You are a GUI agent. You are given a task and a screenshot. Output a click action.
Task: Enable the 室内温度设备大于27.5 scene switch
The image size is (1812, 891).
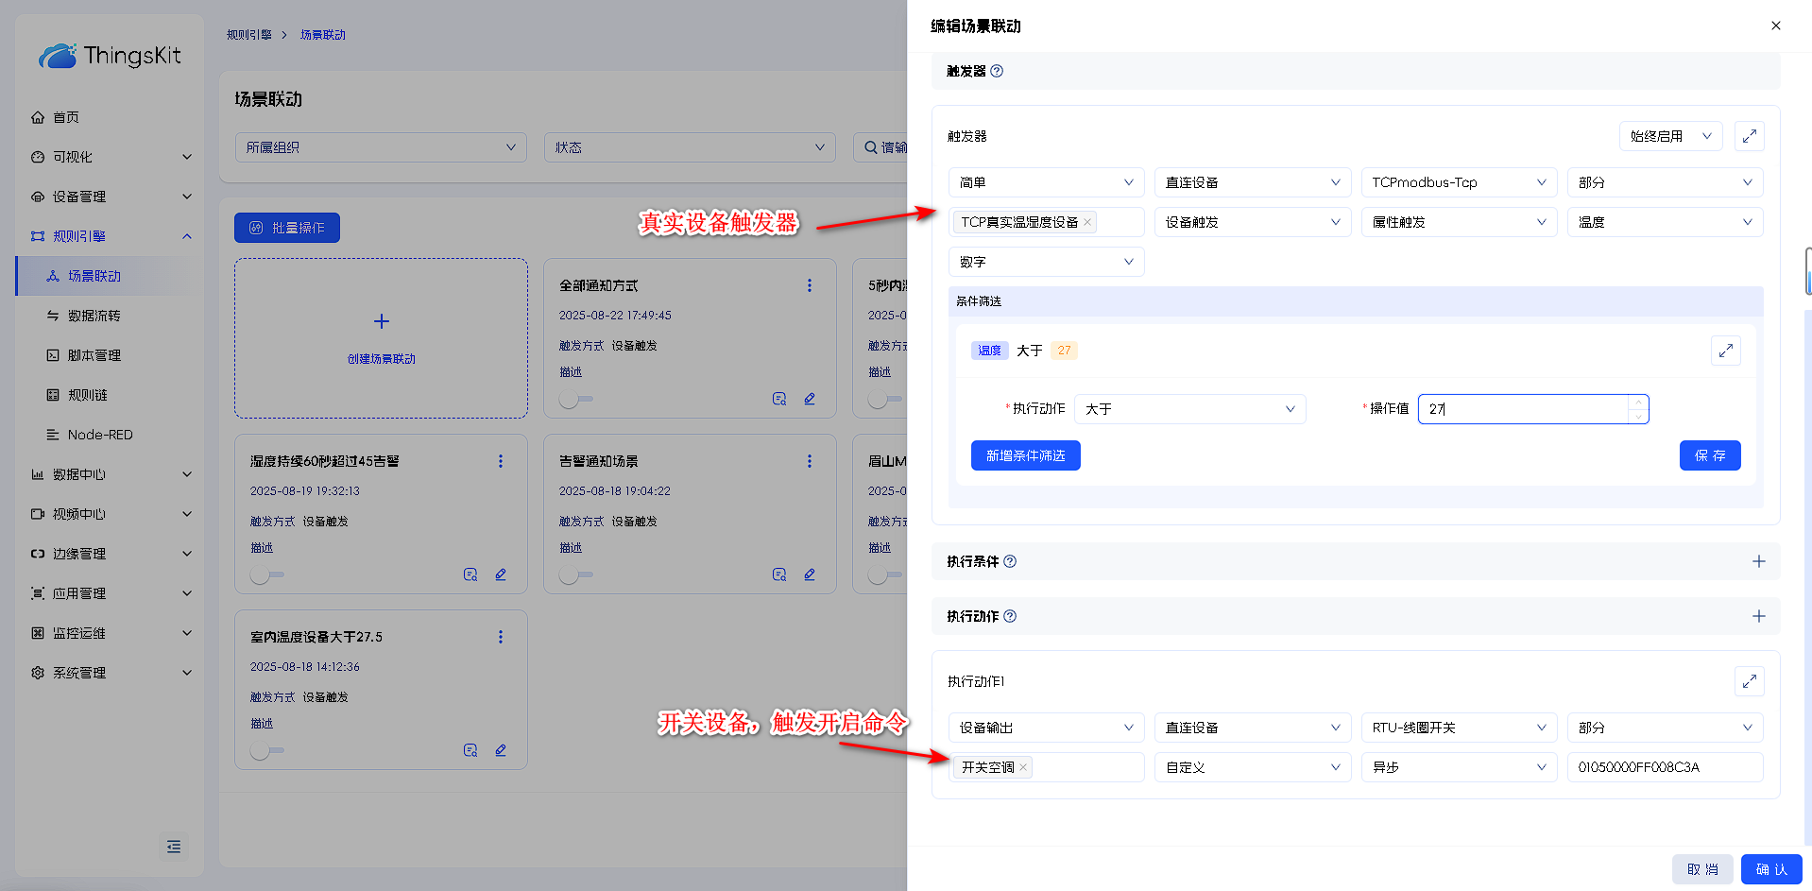click(x=265, y=750)
